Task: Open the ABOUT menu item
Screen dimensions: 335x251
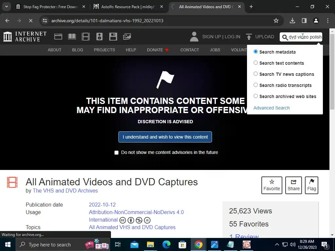Action: 55,50
